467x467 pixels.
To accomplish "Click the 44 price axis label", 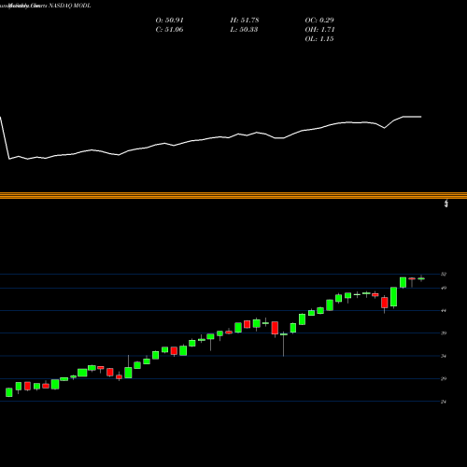I will tap(444, 310).
